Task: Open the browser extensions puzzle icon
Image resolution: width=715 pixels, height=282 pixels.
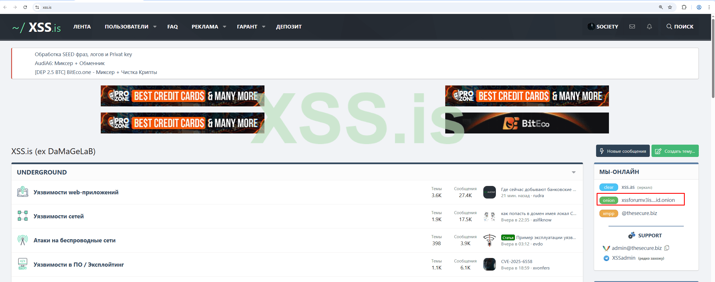Action: [x=684, y=7]
